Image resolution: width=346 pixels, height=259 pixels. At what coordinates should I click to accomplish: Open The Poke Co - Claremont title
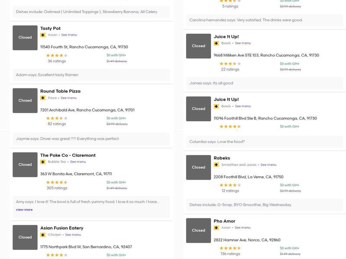[x=68, y=155]
